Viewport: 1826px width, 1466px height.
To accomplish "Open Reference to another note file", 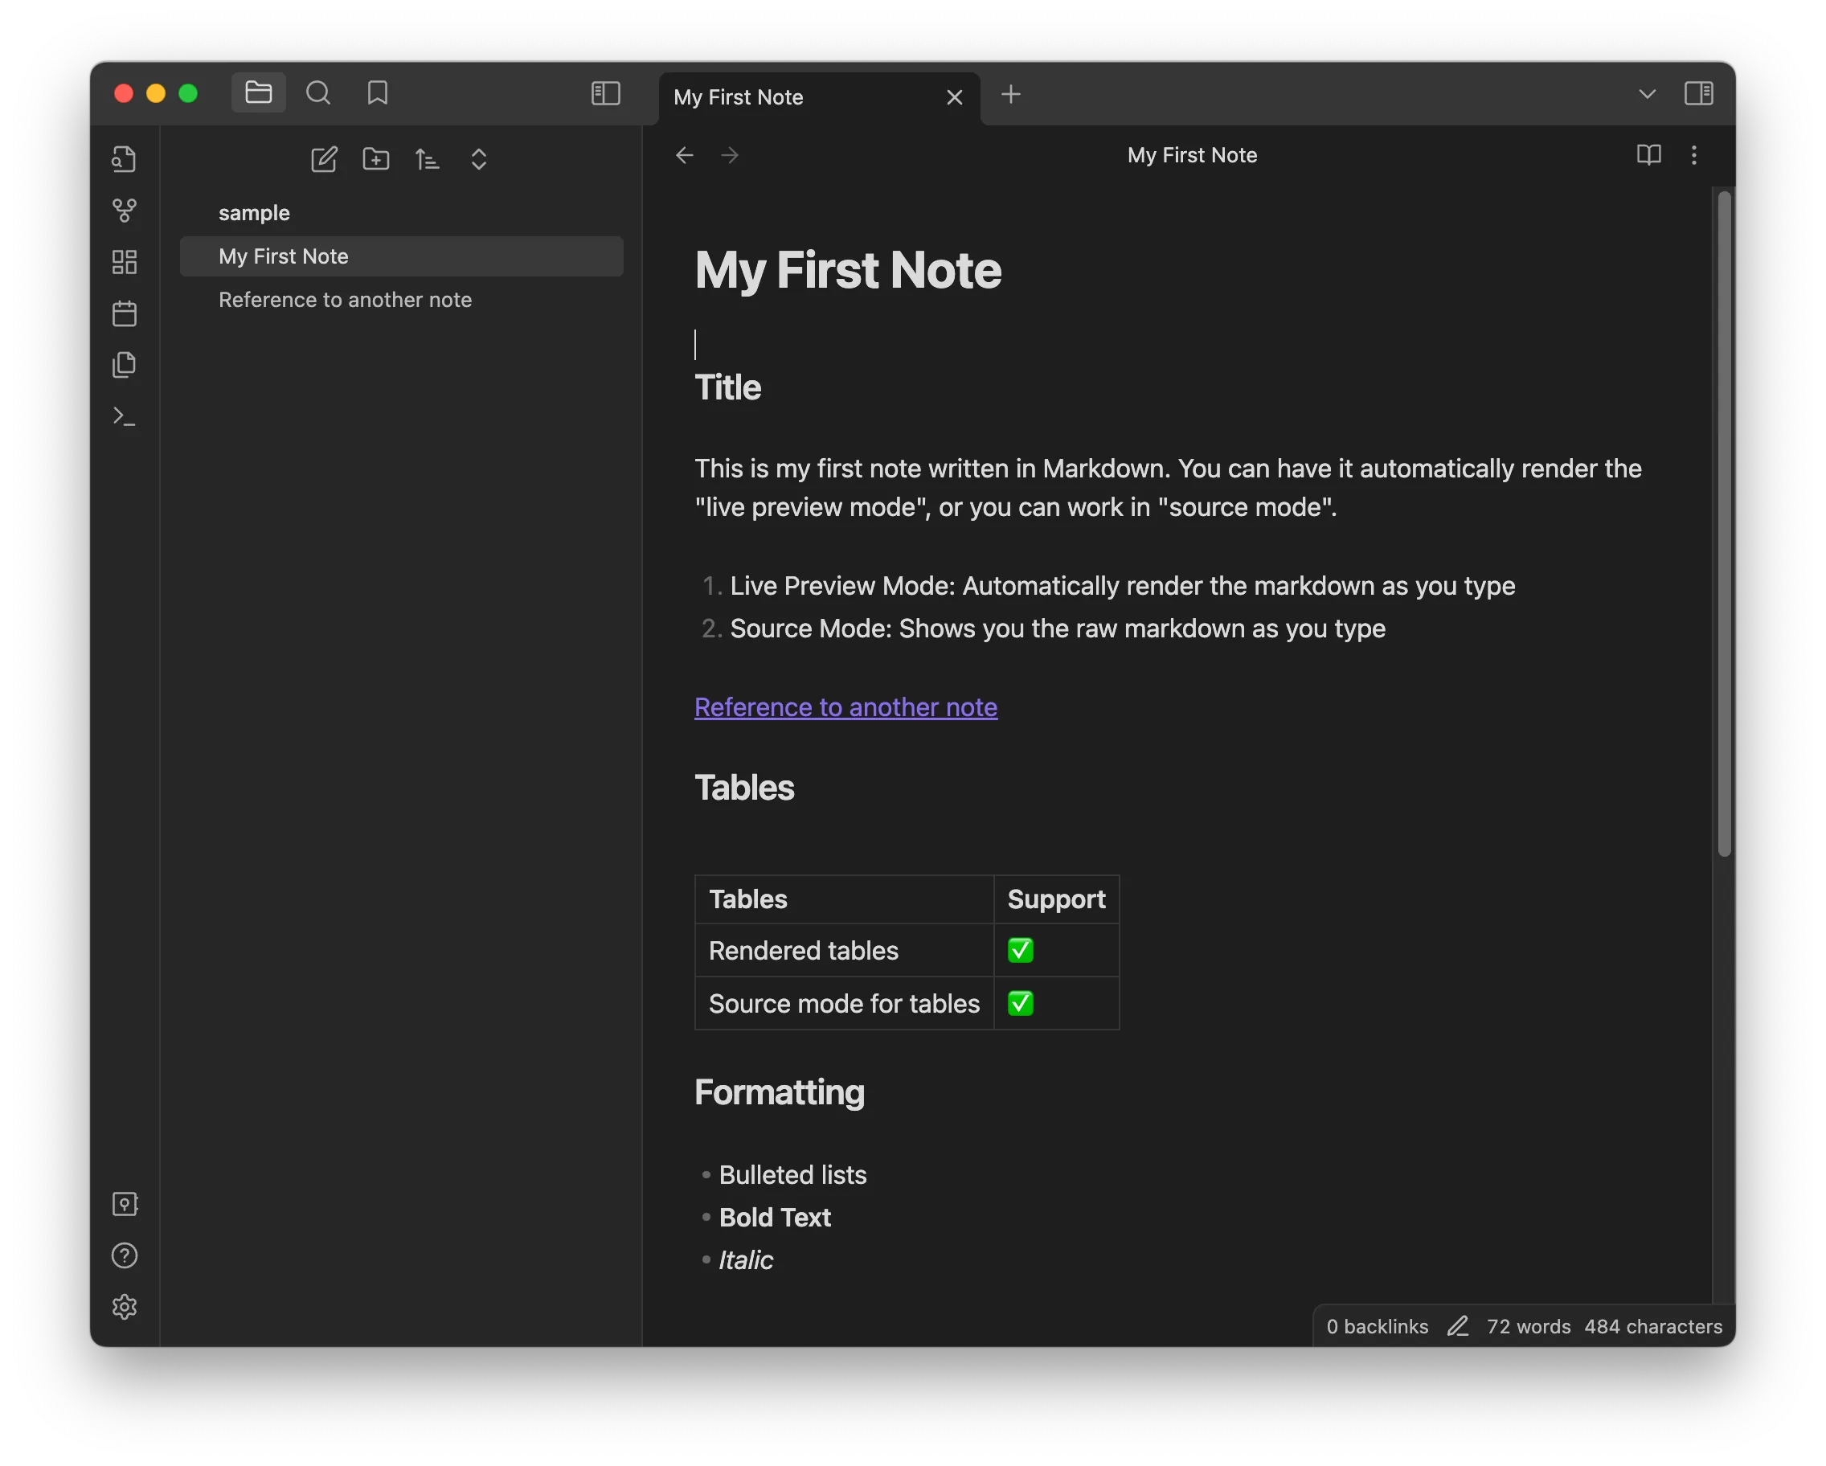I will pyautogui.click(x=345, y=300).
